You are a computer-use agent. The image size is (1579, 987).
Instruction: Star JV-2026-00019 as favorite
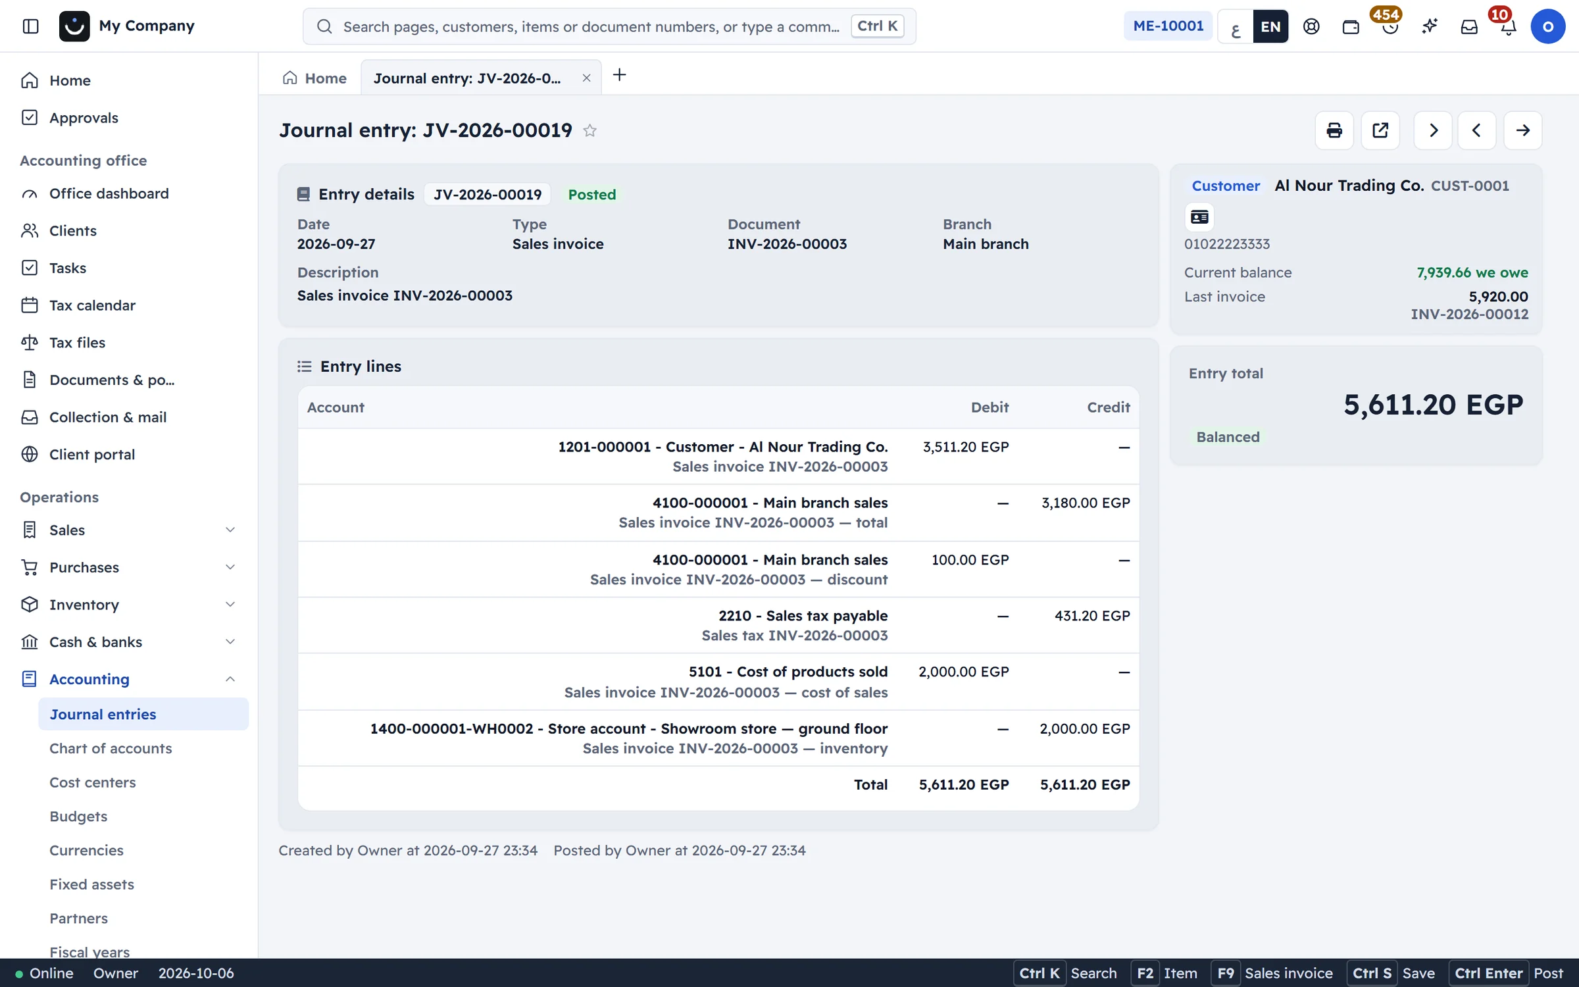click(x=590, y=130)
